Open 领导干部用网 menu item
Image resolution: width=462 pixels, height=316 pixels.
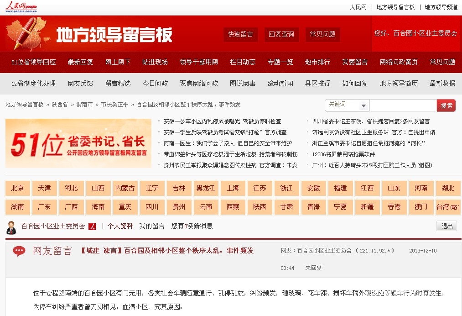tap(199, 62)
